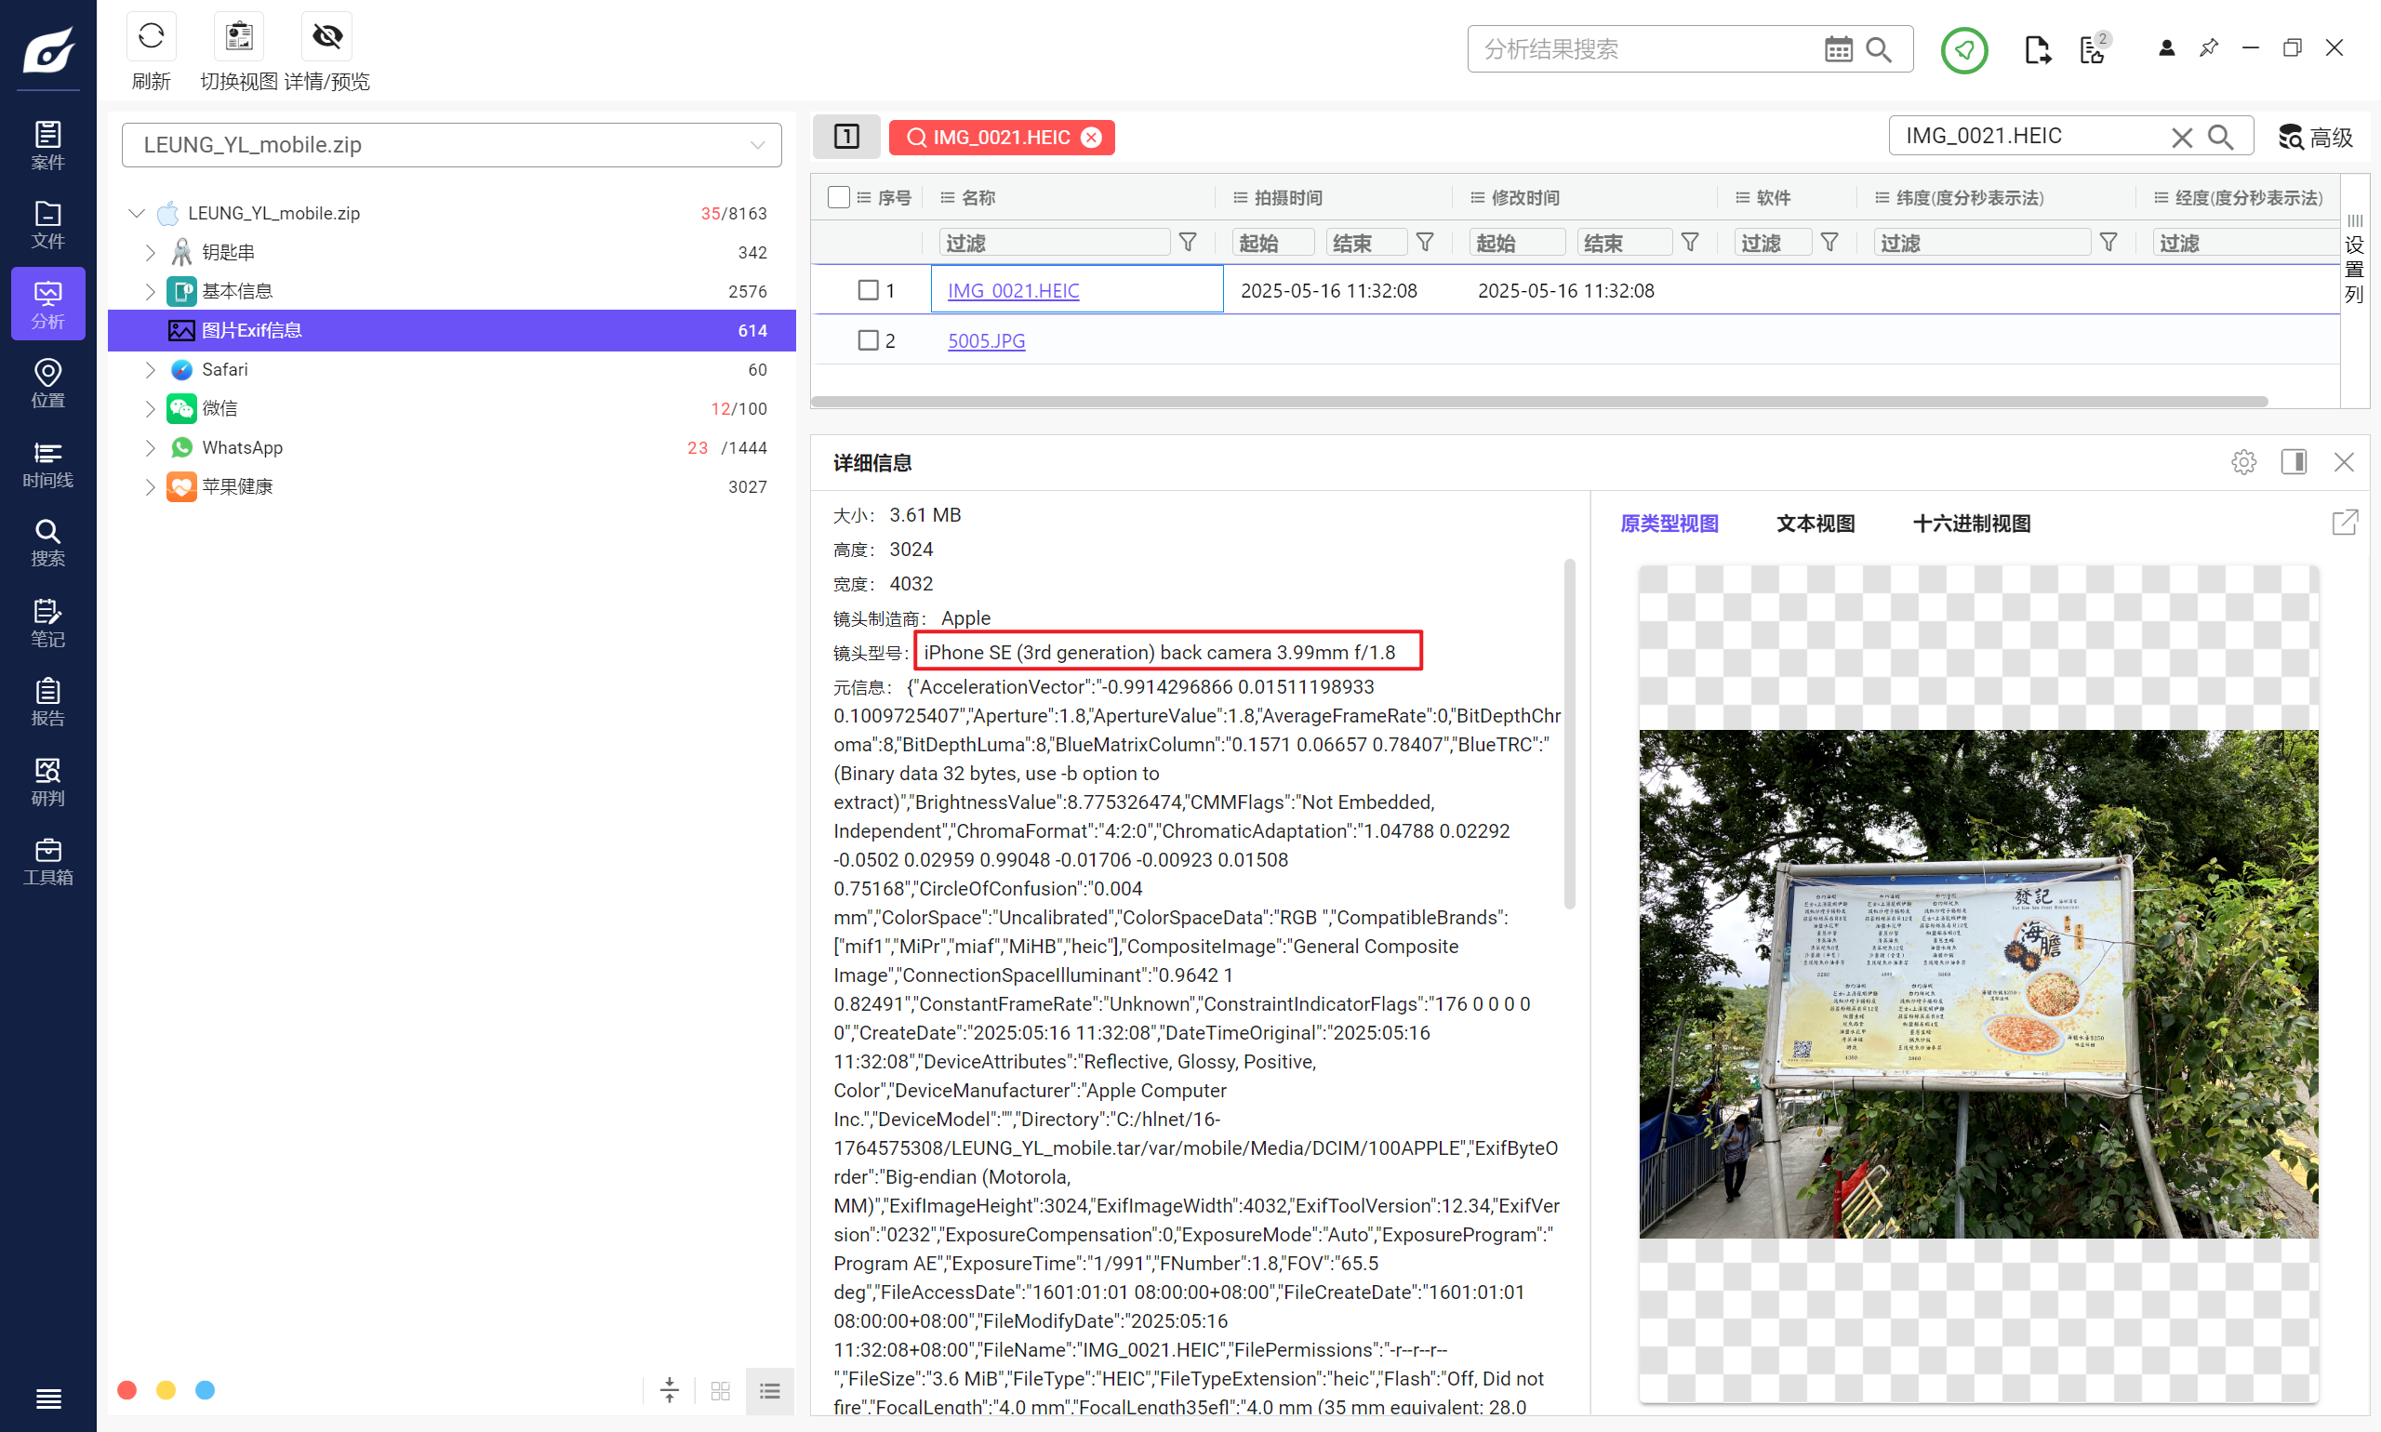The image size is (2381, 1432).
Task: Expand the Safari tree node
Action: tap(150, 369)
